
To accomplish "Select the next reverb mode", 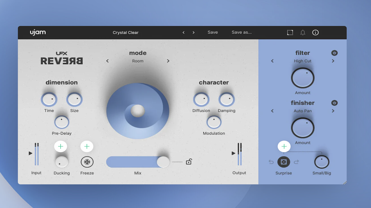I will 168,61.
